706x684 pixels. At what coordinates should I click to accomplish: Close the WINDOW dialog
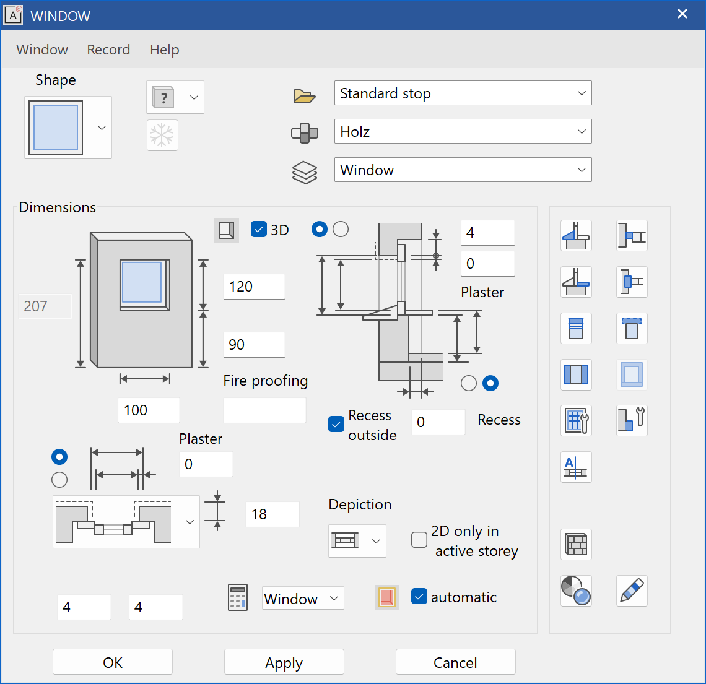[x=682, y=14]
